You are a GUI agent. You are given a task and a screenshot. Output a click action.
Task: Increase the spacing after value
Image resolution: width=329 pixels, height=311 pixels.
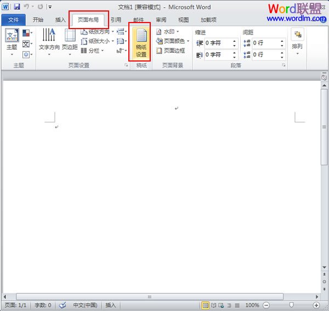tap(282, 53)
